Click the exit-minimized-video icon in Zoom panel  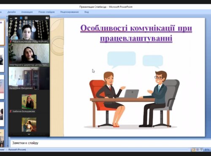click(47, 18)
